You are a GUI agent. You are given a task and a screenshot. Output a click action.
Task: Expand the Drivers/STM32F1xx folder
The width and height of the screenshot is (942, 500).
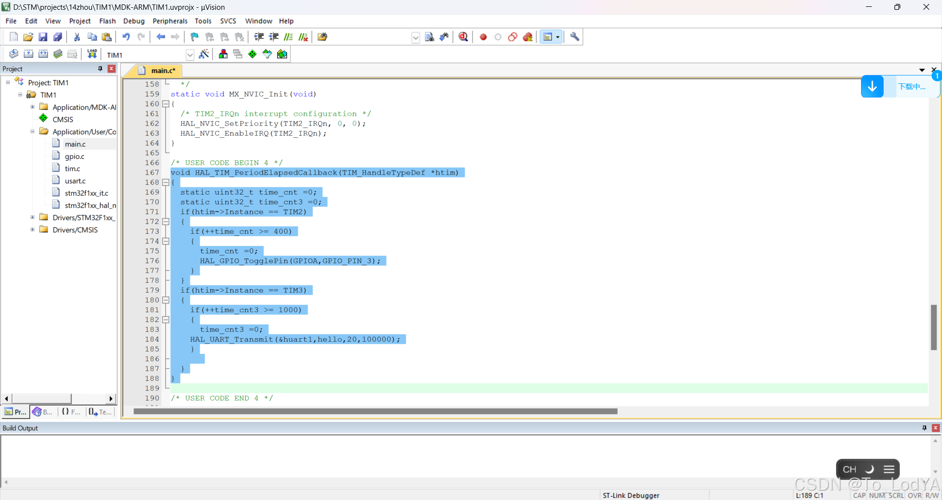tap(32, 217)
